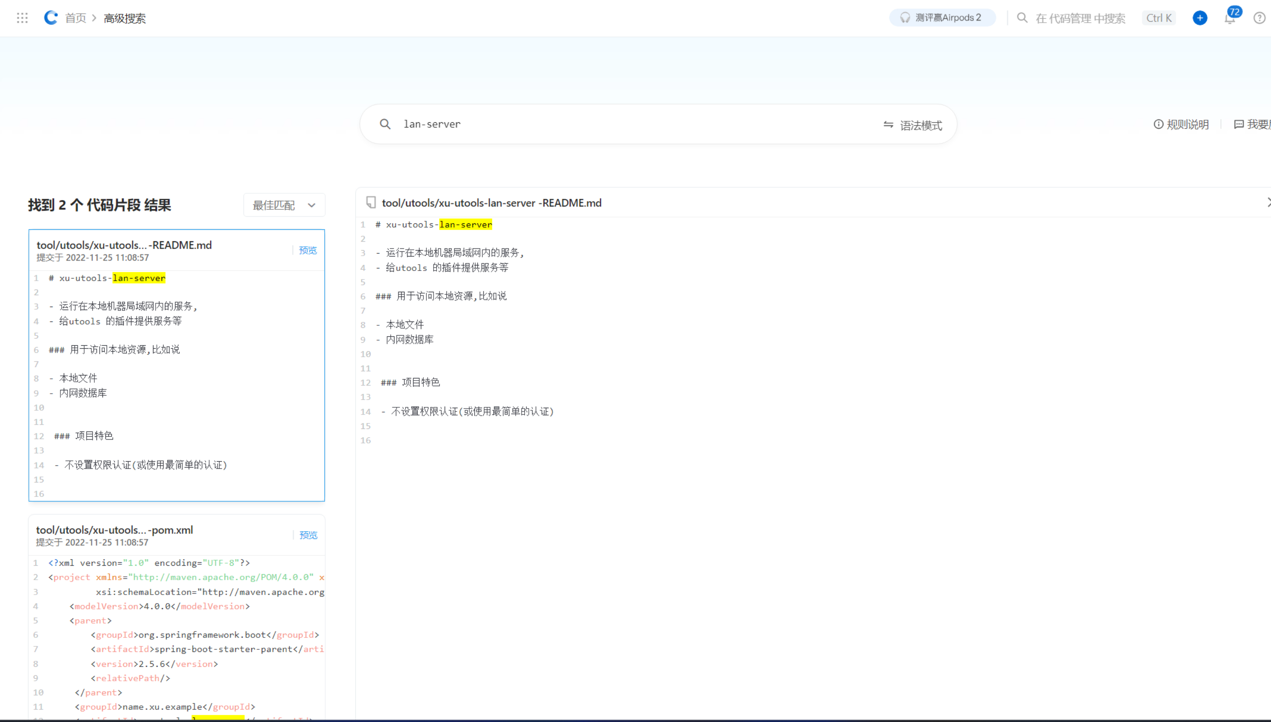1271x722 pixels.
Task: Click the Ctrl K shortcut badge
Action: (x=1158, y=18)
